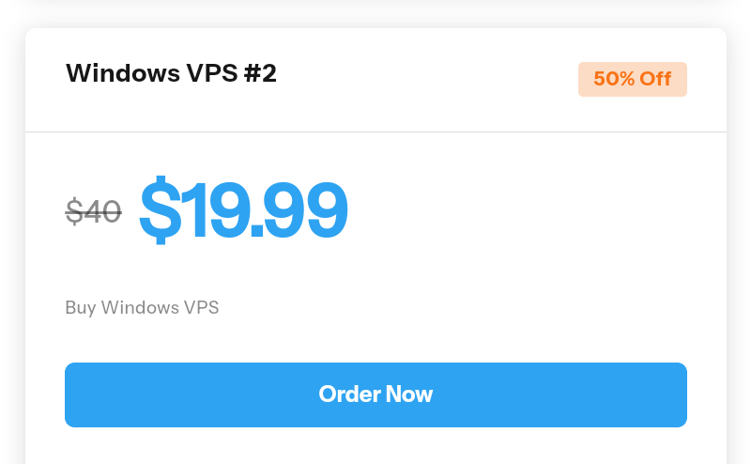The image size is (751, 464).
Task: Click the dollar sign of $19.99
Action: [x=160, y=209]
